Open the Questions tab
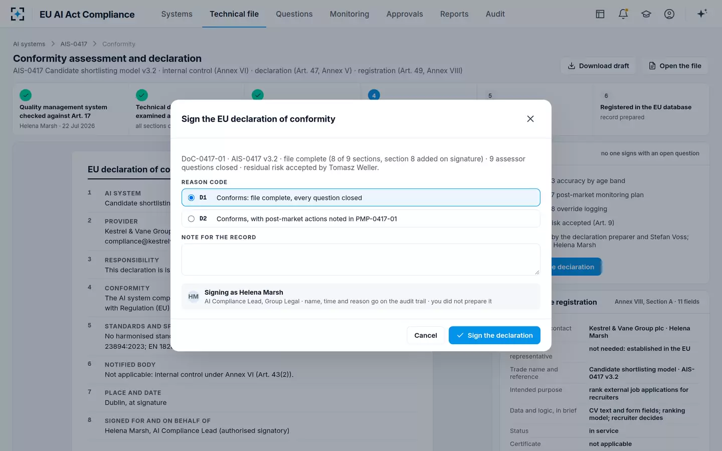 click(x=294, y=14)
